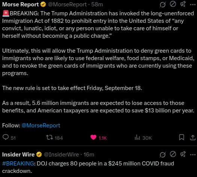
Task: Expand more options on Morse Report post
Action: [193, 5]
